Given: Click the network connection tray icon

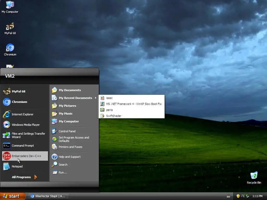Looking at the screenshot, I should tap(243, 196).
